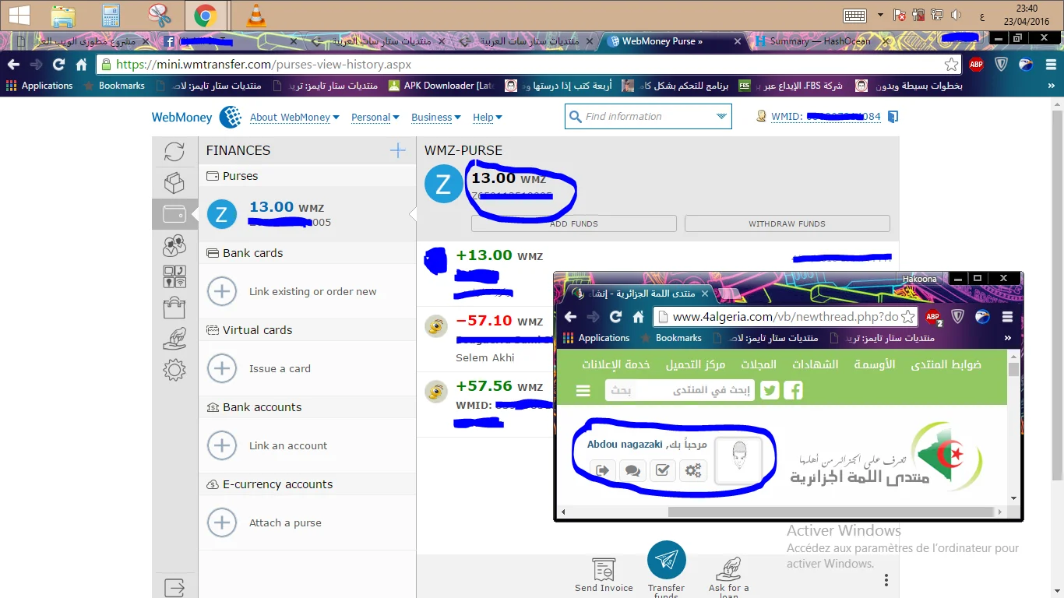
Task: Click Link existing or order new card
Action: click(x=312, y=291)
